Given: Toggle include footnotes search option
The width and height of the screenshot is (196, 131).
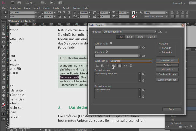Looking at the screenshot, I should pyautogui.click(x=119, y=65).
